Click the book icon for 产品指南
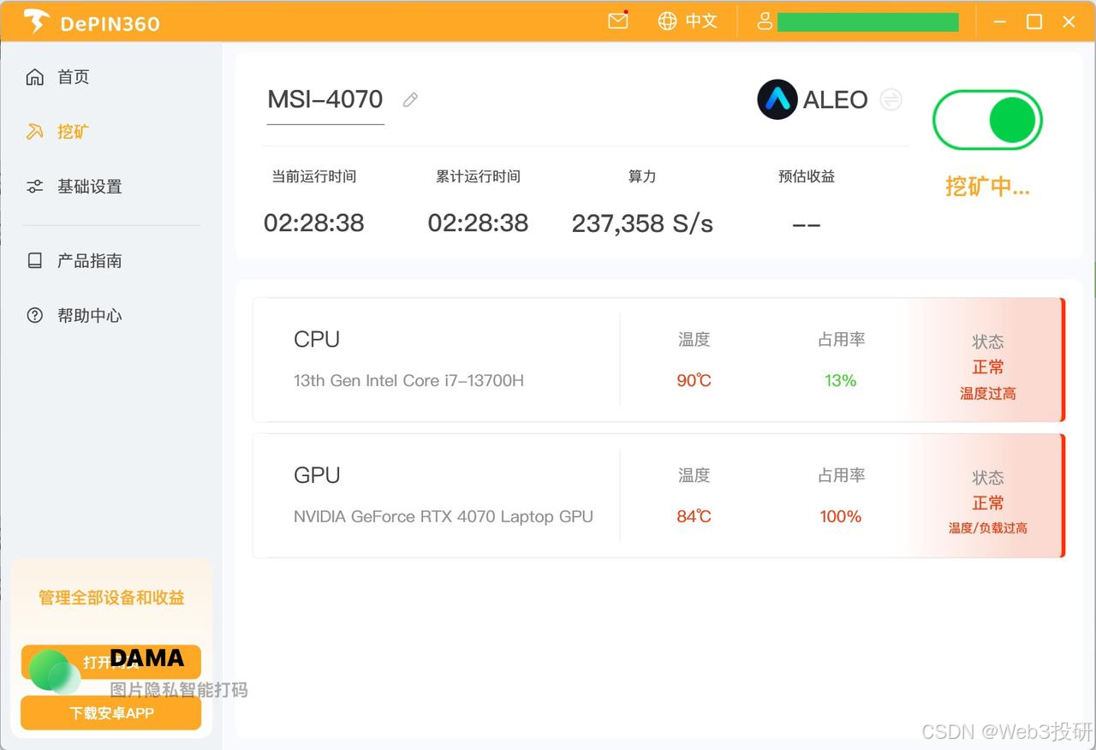 pyautogui.click(x=35, y=260)
